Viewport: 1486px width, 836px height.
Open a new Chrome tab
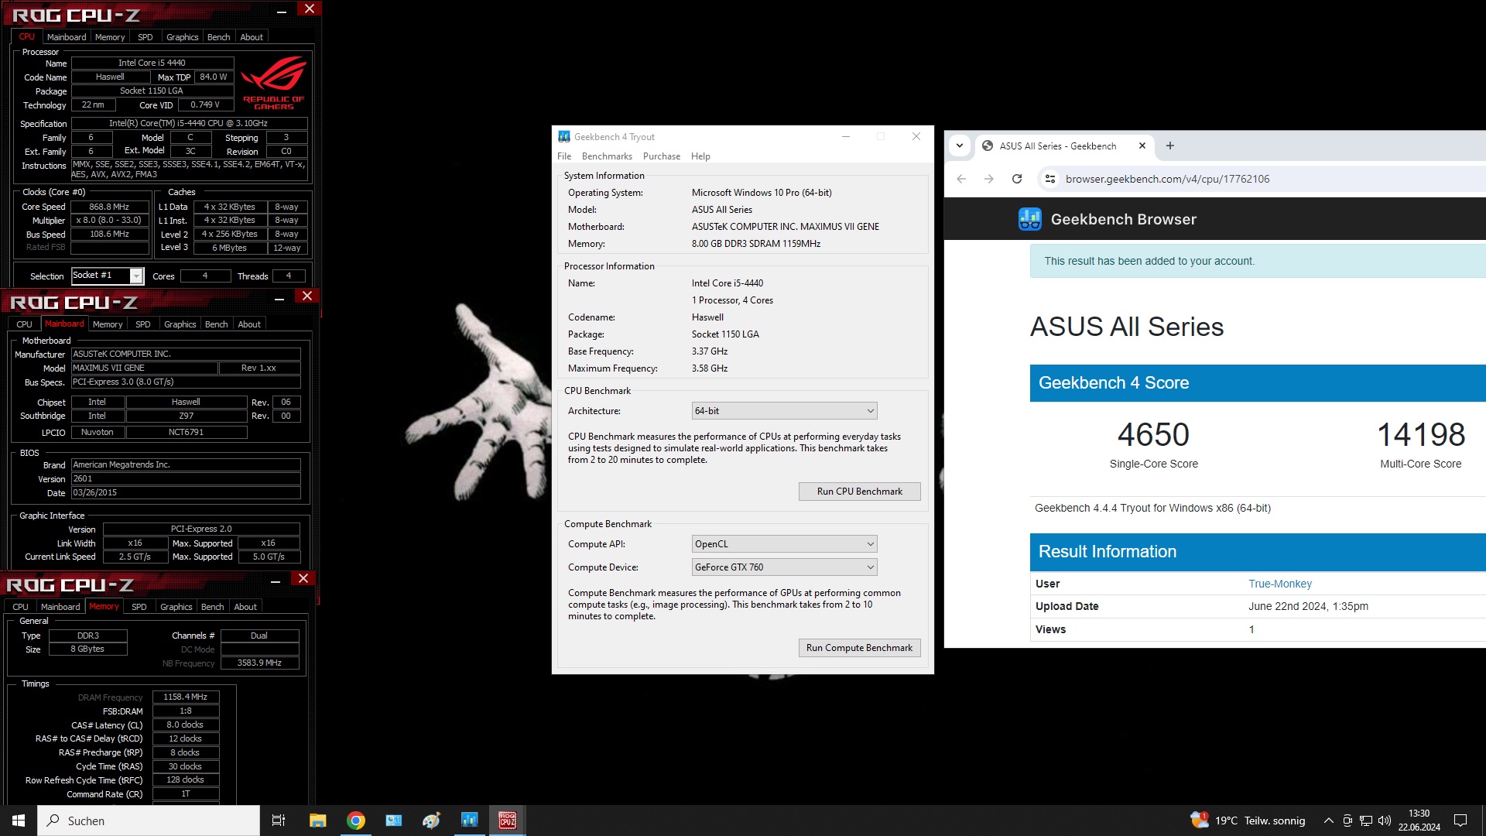coord(1170,146)
